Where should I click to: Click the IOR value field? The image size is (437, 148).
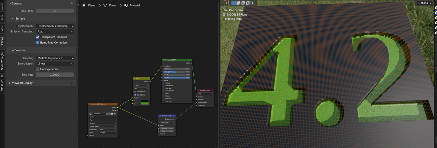(177, 75)
